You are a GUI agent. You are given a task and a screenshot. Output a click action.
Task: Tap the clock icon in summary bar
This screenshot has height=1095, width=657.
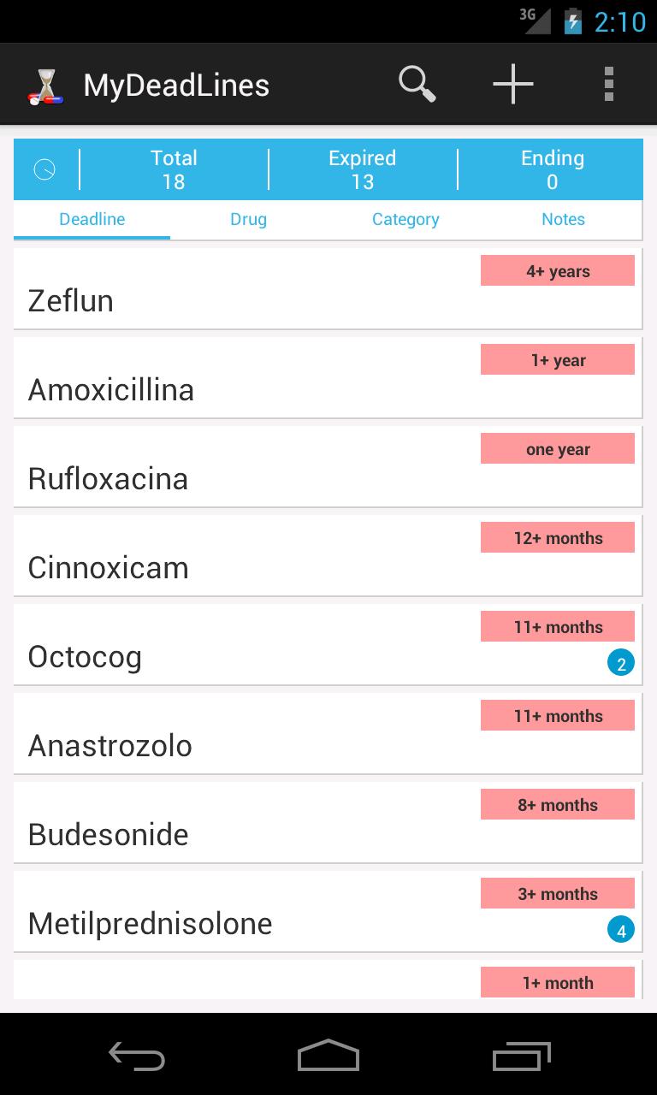[x=44, y=169]
